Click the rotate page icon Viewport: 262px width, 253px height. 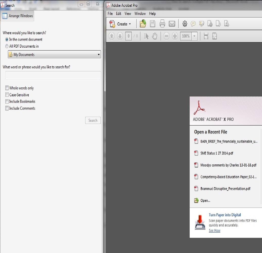(218, 24)
